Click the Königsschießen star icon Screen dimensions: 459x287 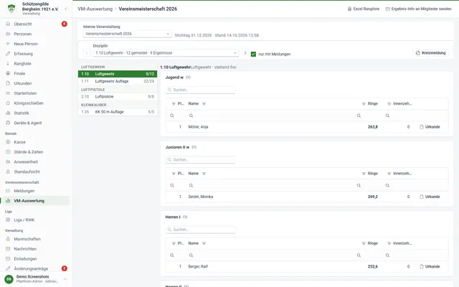pos(8,103)
